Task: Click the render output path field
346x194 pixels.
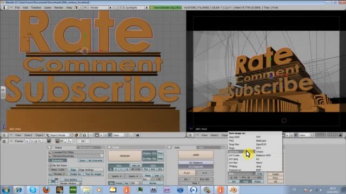Action: coord(78,152)
